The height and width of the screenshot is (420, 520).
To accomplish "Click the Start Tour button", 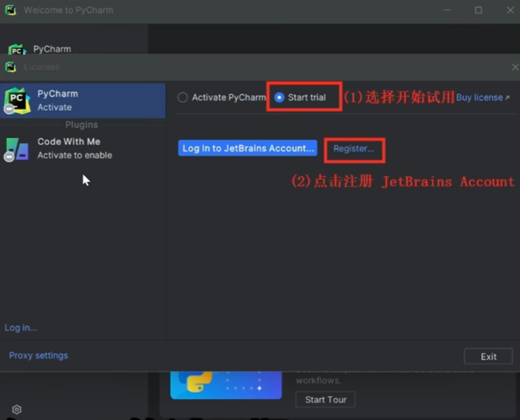I will tap(325, 400).
